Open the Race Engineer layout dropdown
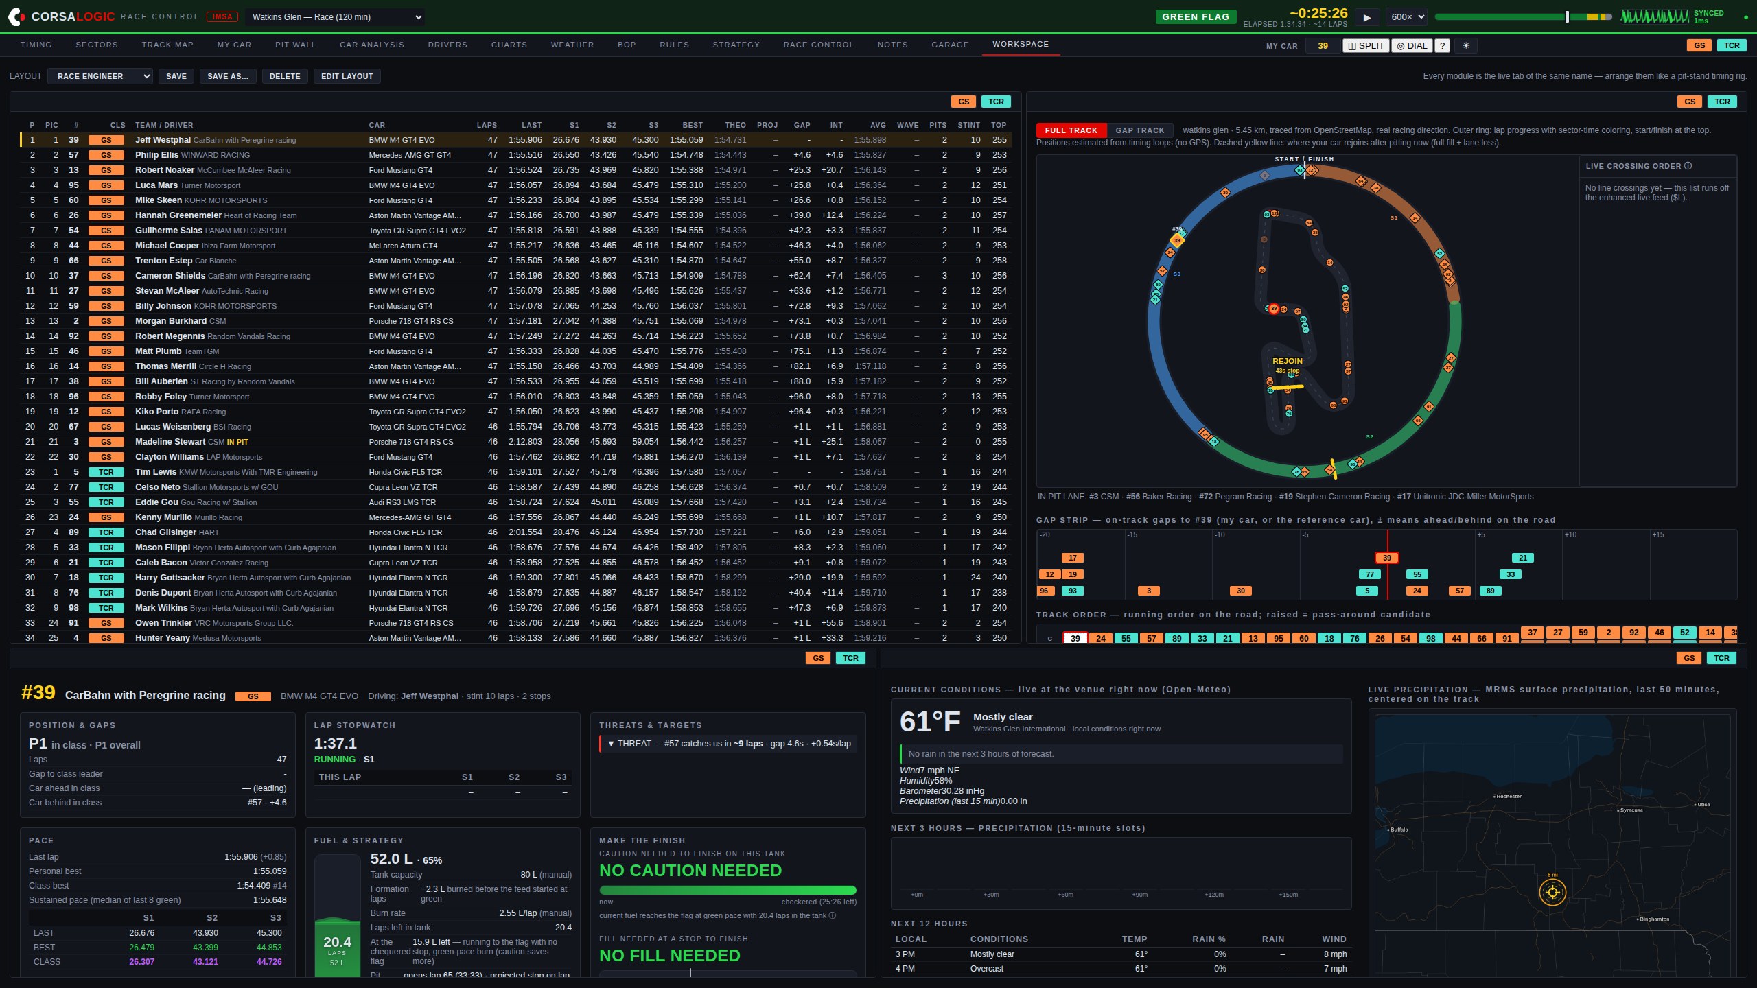1757x988 pixels. point(100,76)
